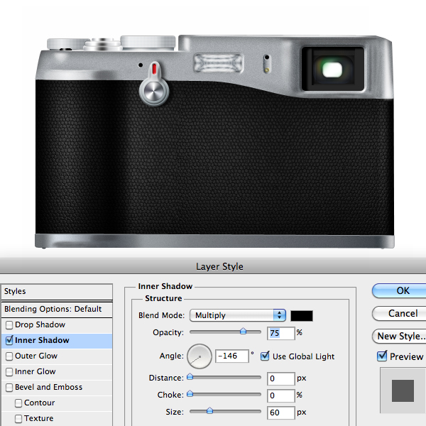Image resolution: width=426 pixels, height=426 pixels.
Task: Click the New Style button
Action: coord(399,337)
